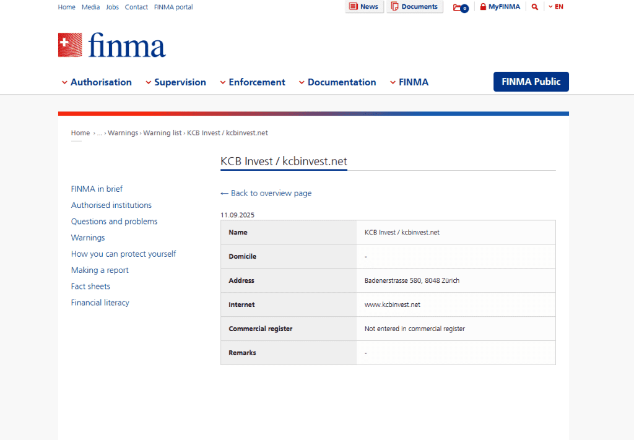Viewport: 634px width, 440px height.
Task: Open Financial literacy sidebar link
Action: coord(100,302)
